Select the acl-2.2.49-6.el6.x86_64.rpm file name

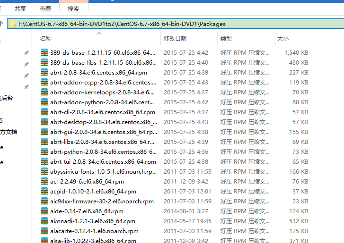pos(87,182)
